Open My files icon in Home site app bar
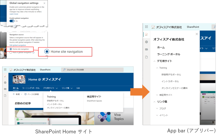The height and width of the screenshot is (138, 219). (x=5, y=96)
